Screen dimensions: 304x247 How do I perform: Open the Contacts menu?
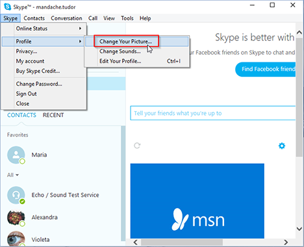[34, 18]
